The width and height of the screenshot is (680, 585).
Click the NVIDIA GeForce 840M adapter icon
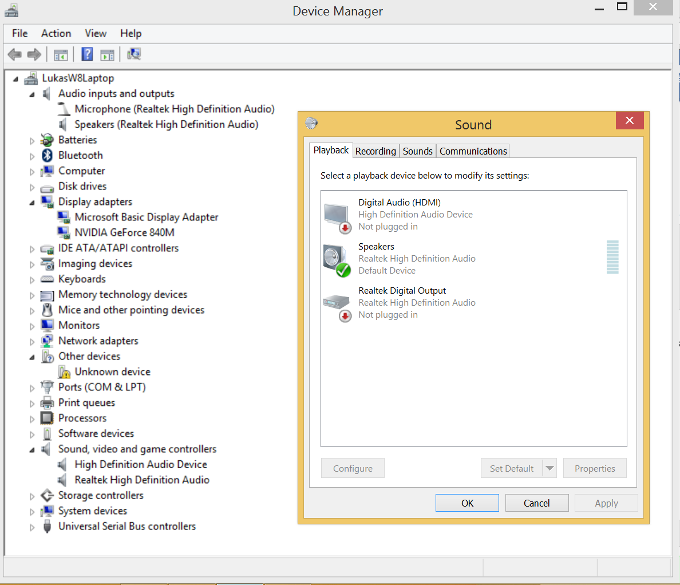(x=64, y=232)
